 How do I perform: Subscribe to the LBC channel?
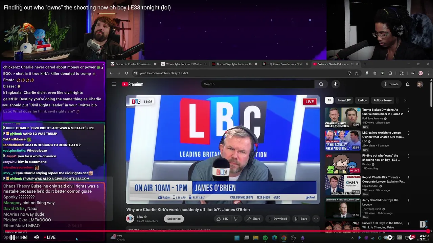pyautogui.click(x=174, y=219)
